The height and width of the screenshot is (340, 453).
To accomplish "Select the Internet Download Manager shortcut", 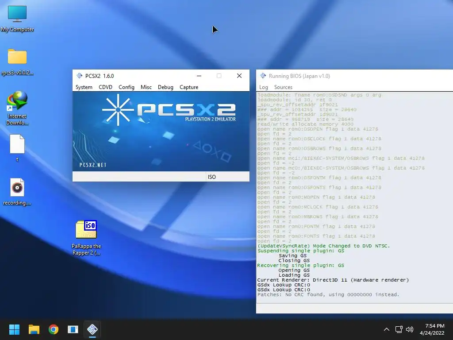I will click(x=17, y=108).
